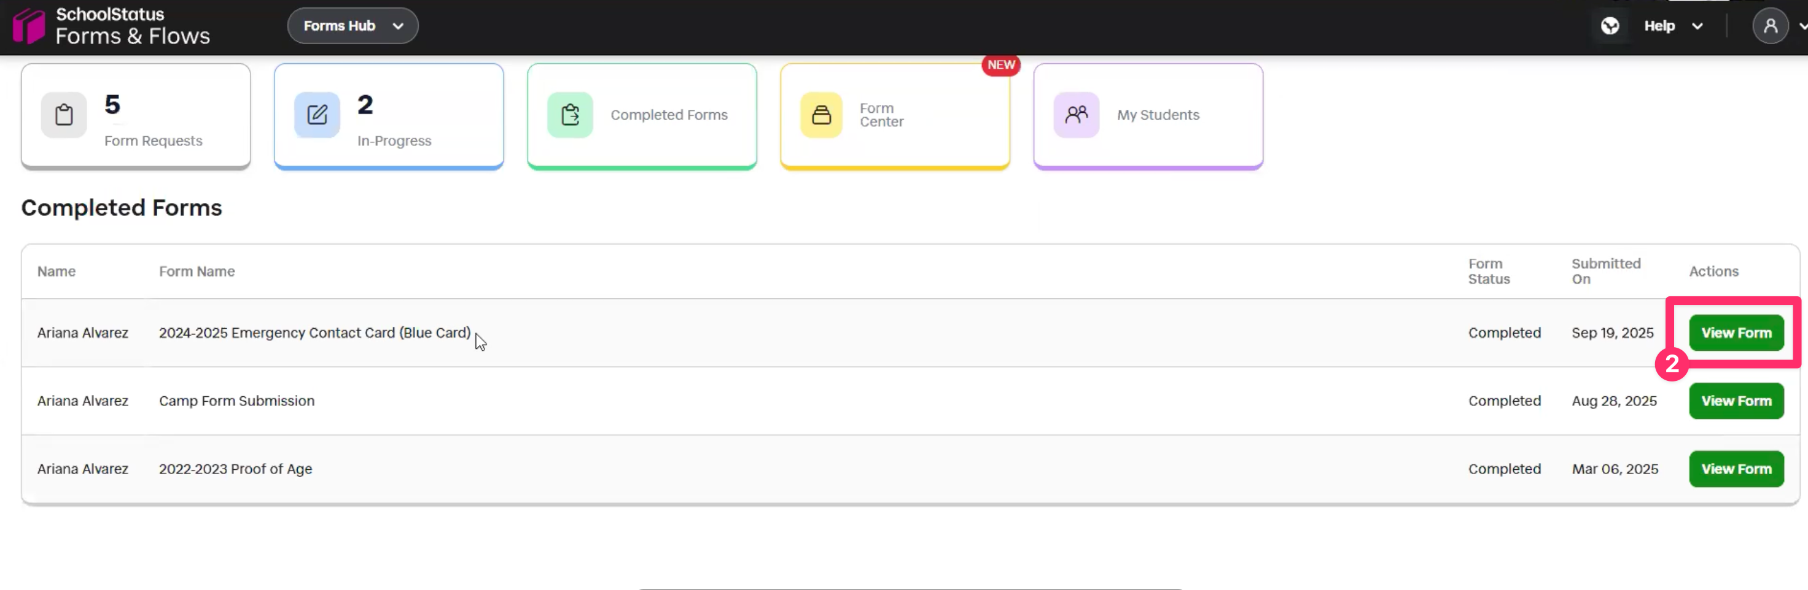The width and height of the screenshot is (1808, 590).
Task: Click the Submitted On column header
Action: 1607,271
